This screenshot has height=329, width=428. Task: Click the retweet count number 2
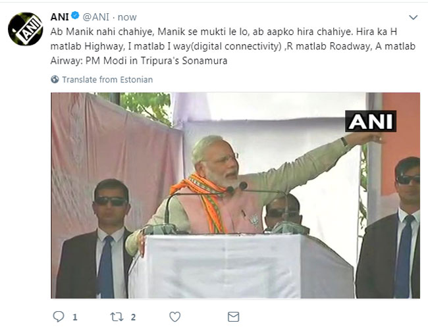point(134,317)
